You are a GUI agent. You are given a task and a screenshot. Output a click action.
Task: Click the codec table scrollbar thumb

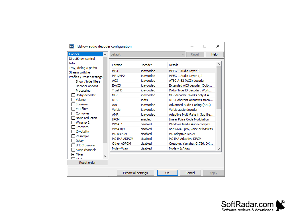[219, 87]
